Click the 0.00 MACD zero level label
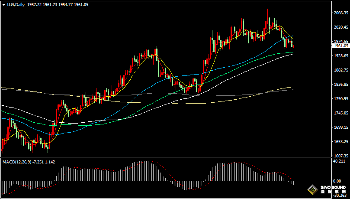 click(x=337, y=181)
